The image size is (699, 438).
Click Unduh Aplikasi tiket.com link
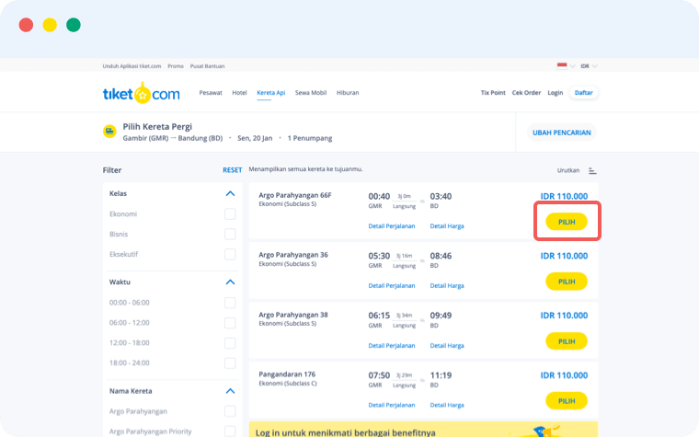pyautogui.click(x=132, y=66)
